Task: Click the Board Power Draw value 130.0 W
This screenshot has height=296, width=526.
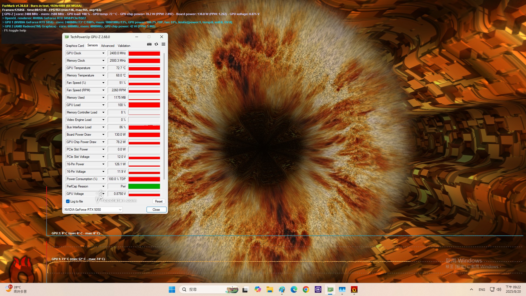Action: [x=117, y=135]
